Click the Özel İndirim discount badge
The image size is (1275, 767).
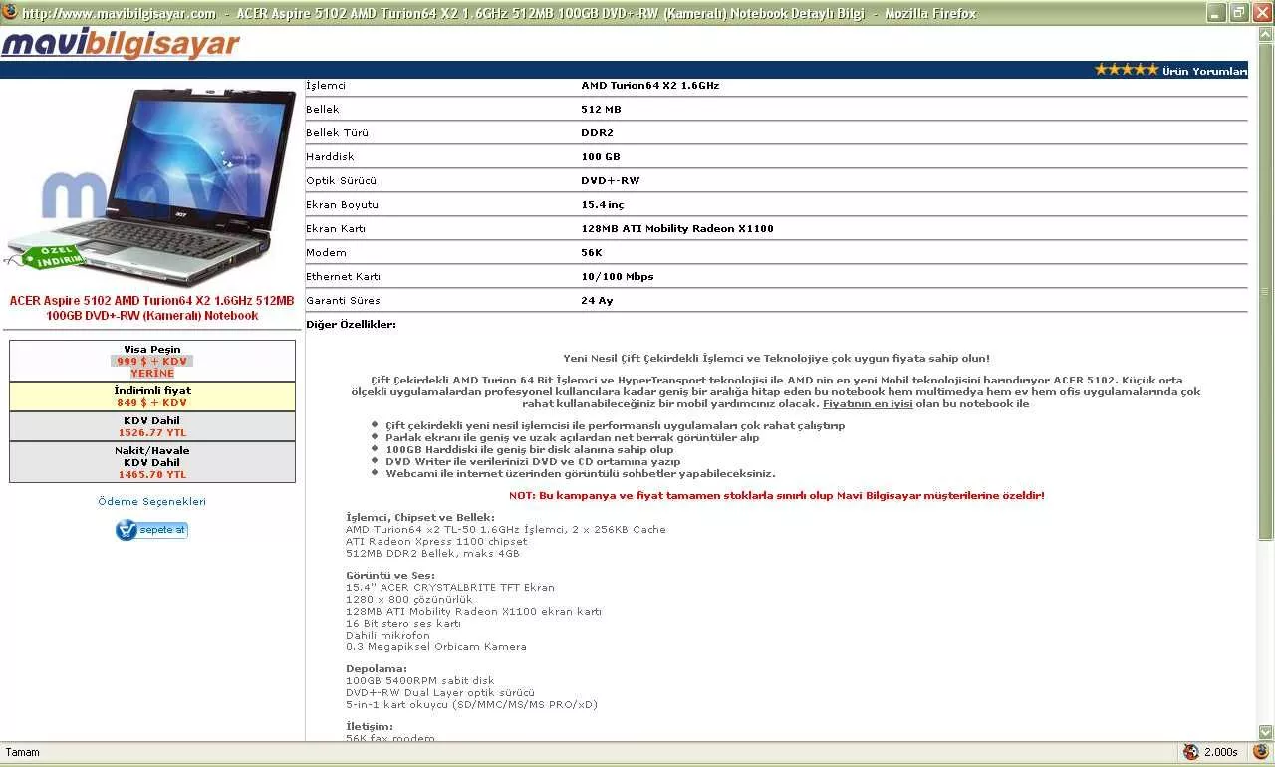[x=45, y=256]
